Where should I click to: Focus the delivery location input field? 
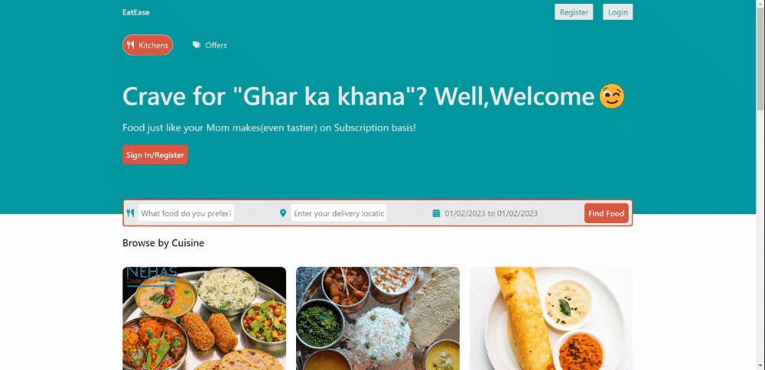point(339,213)
